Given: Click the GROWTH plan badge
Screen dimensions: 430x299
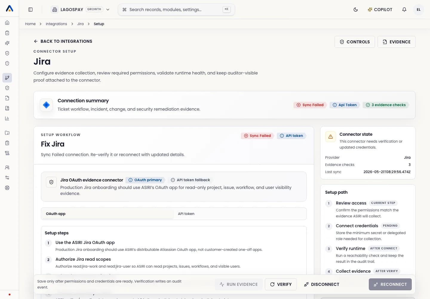Looking at the screenshot, I should pyautogui.click(x=94, y=9).
